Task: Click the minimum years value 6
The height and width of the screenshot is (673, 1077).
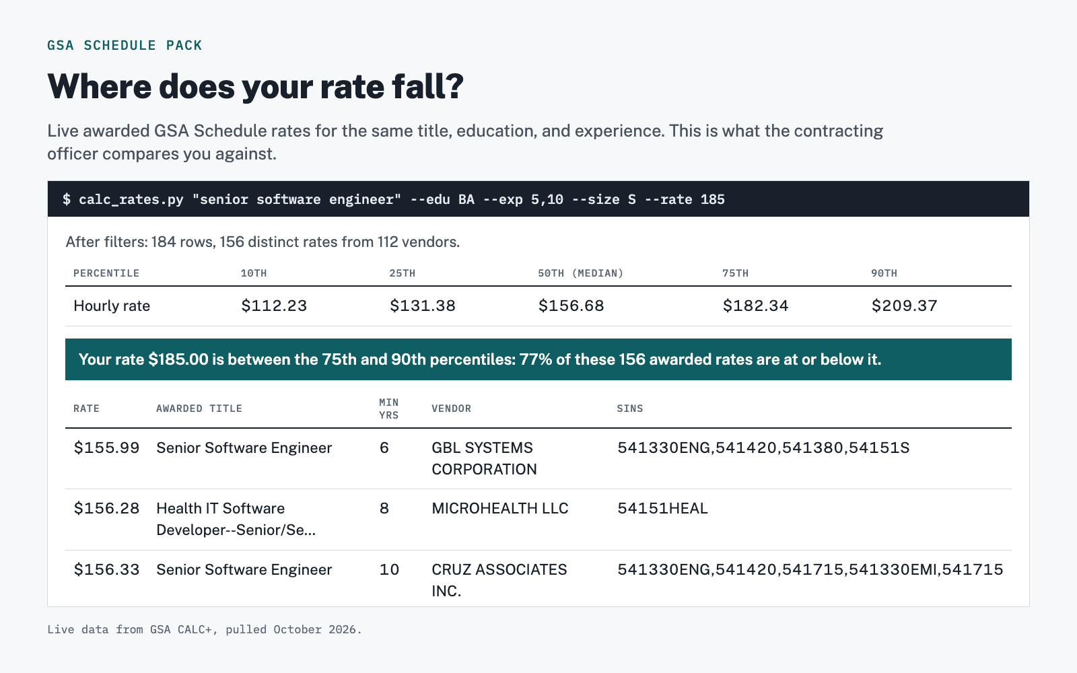Action: (384, 448)
